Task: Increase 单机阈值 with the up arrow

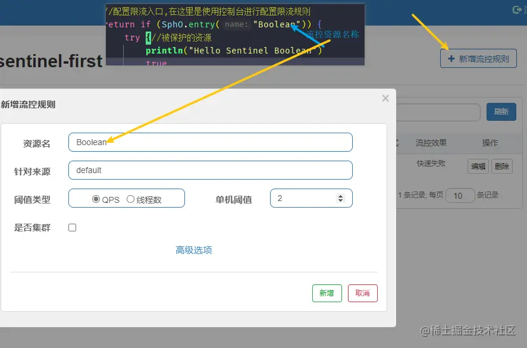Action: tap(340, 196)
